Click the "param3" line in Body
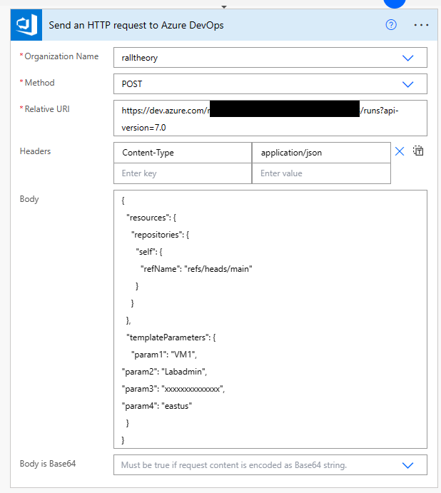 173,389
